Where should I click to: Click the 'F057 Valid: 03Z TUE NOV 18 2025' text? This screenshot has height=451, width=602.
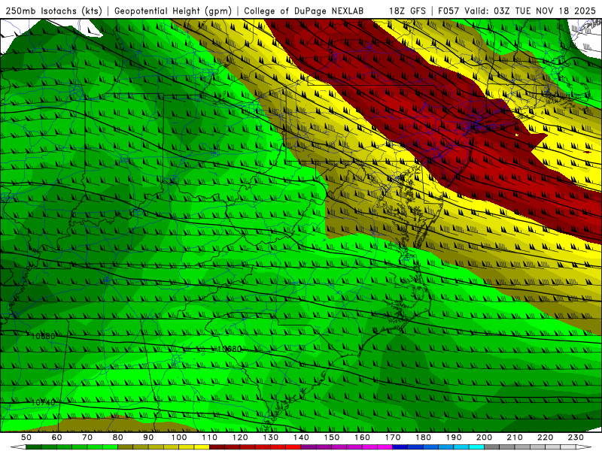[x=517, y=11]
